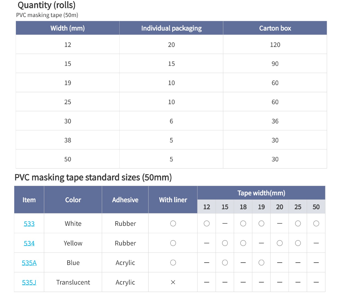
Task: Open the 535J item link
Action: coord(29,282)
